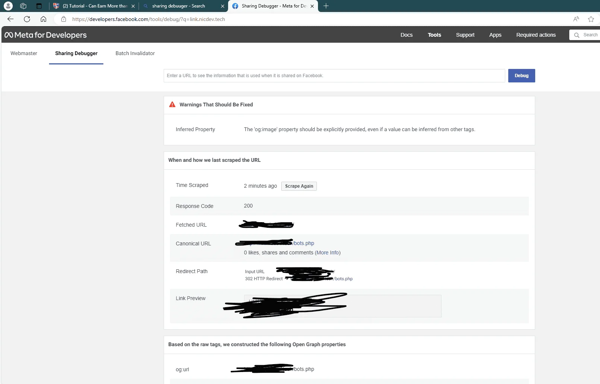Select the 'Inferred Property' label text
The width and height of the screenshot is (600, 384).
196,129
